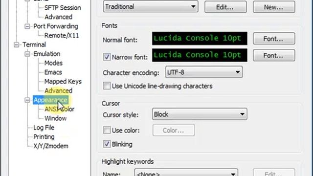Collapse the Terminal tree node
313x176 pixels.
coord(16,44)
